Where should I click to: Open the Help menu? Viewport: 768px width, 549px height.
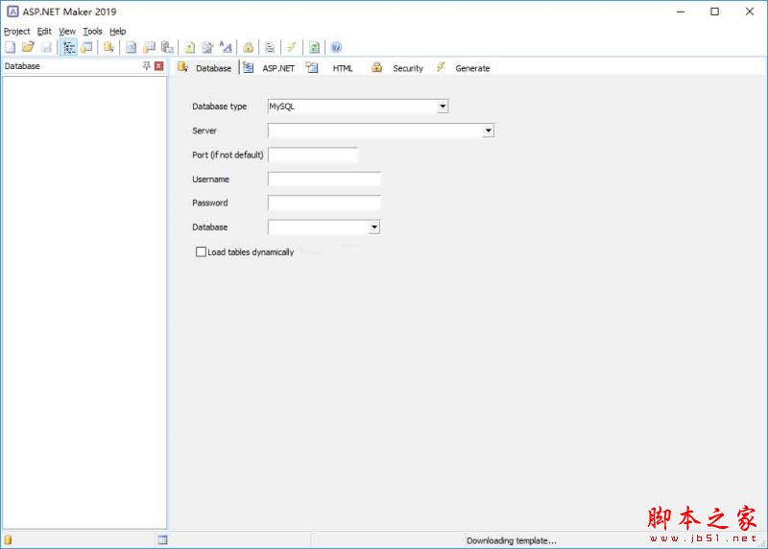tap(117, 32)
